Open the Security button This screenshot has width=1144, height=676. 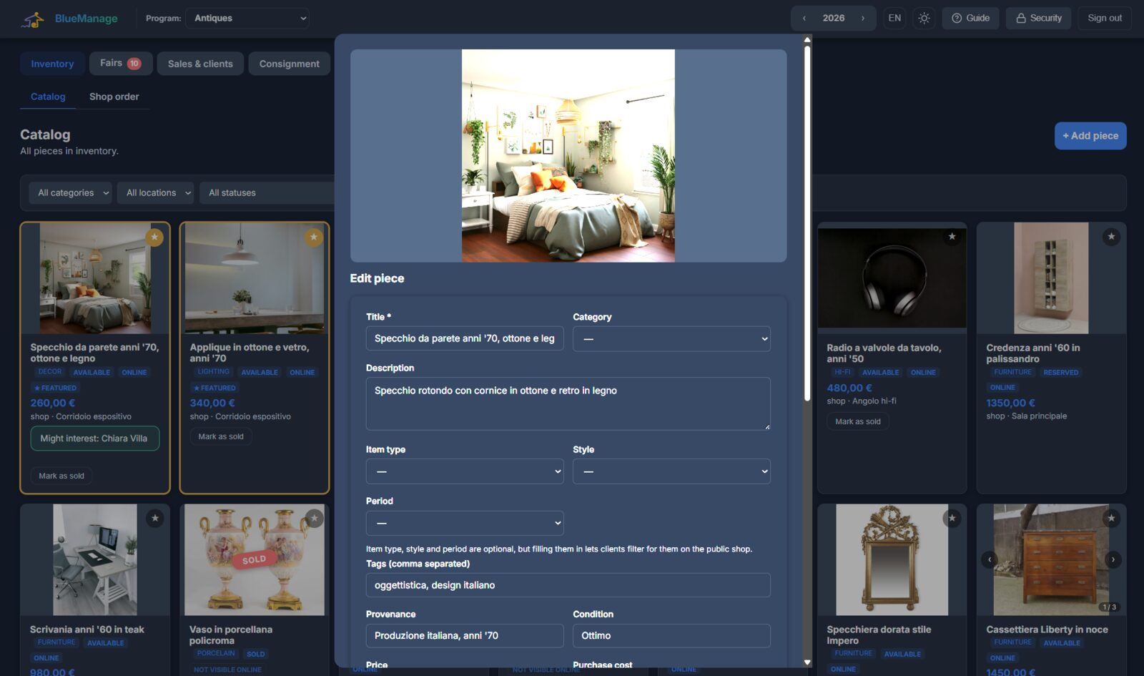[1039, 18]
